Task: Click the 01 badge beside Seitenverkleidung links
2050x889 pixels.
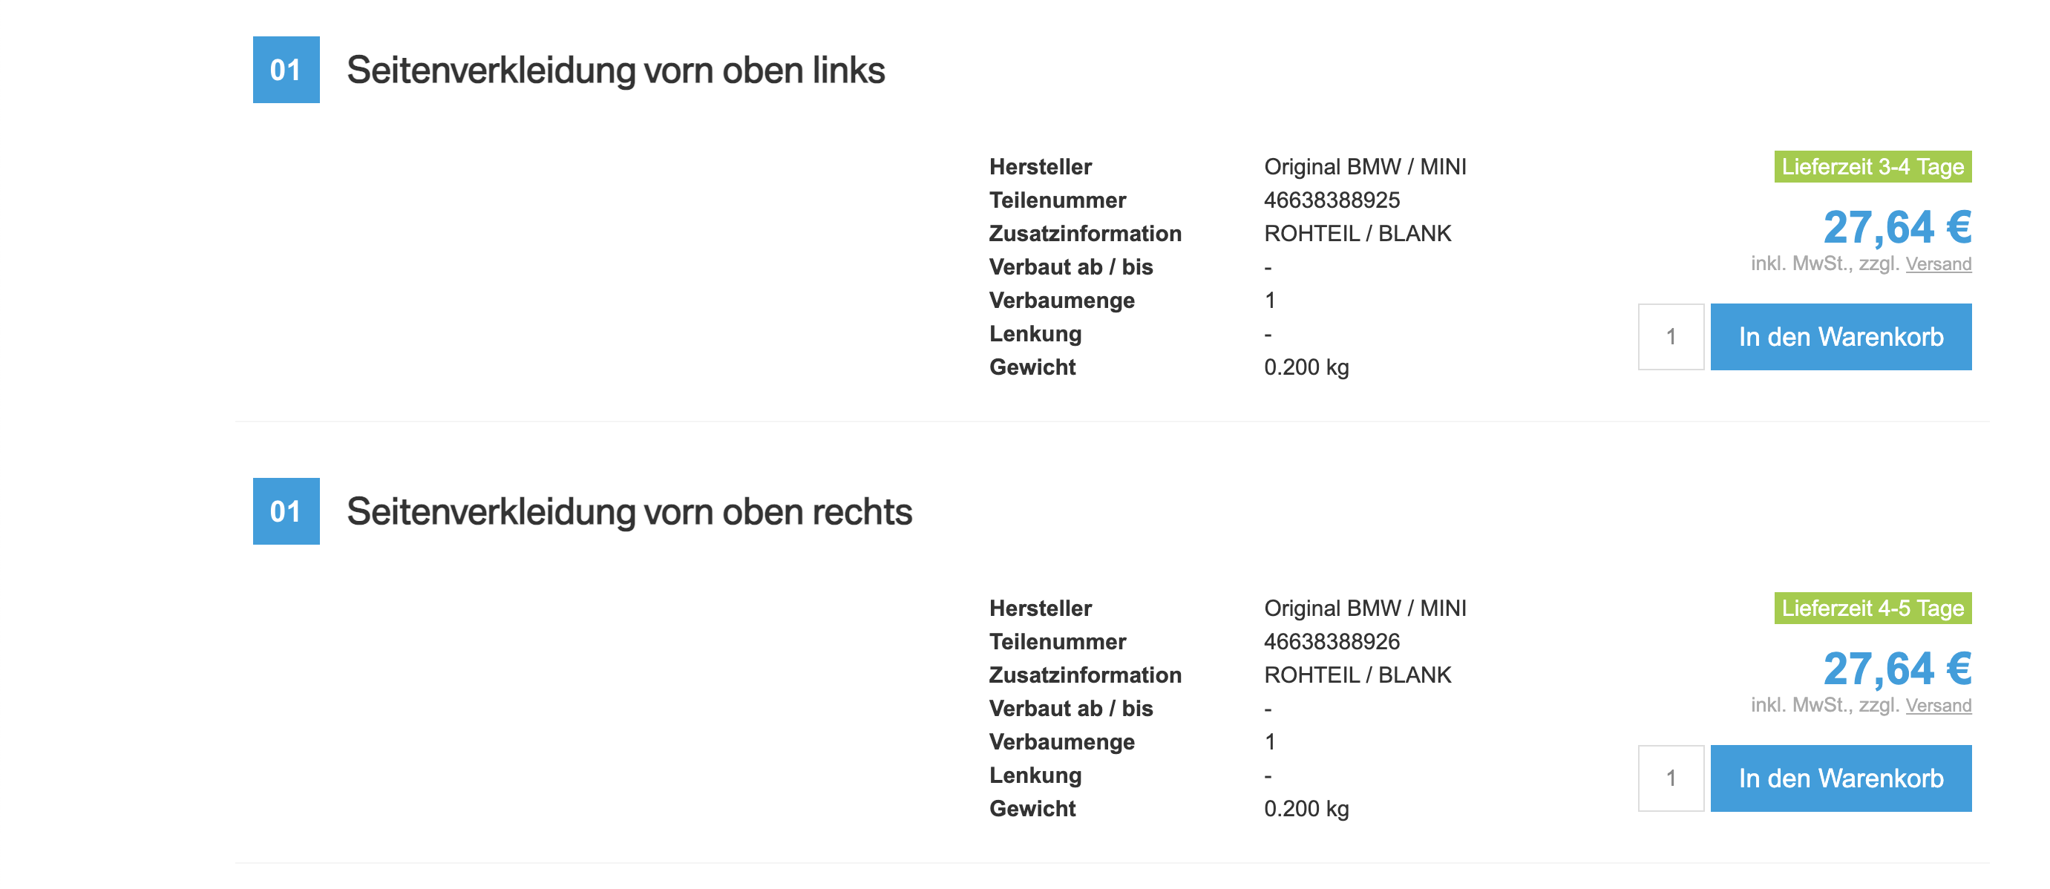Action: coord(286,70)
